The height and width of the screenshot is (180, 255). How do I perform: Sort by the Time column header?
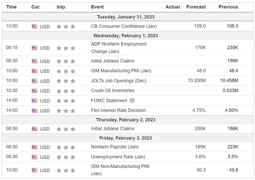pyautogui.click(x=11, y=7)
